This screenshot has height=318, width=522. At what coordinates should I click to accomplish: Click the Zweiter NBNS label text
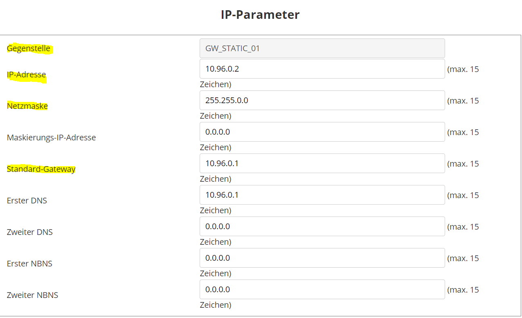click(33, 295)
